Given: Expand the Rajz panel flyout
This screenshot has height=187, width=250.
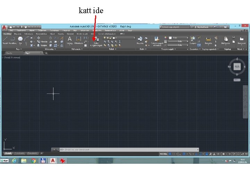Looking at the screenshot, I should 19,49.
